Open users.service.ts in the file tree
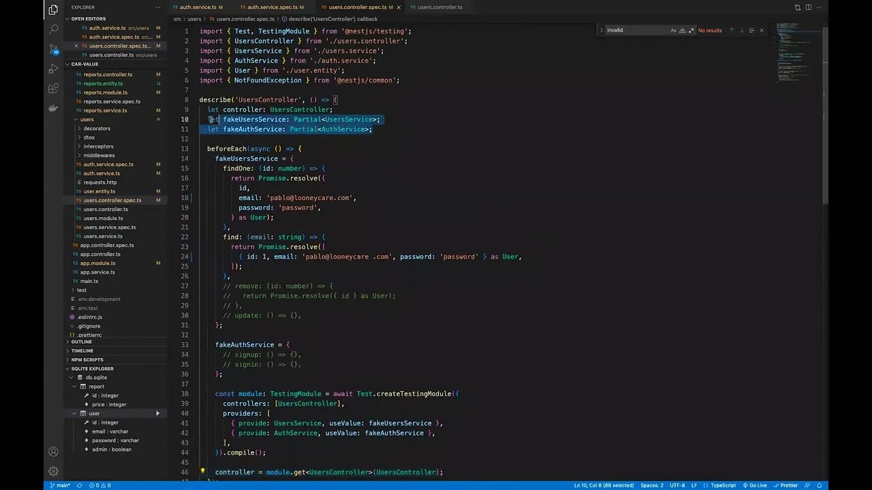Screen dimensions: 872x490 103,236
